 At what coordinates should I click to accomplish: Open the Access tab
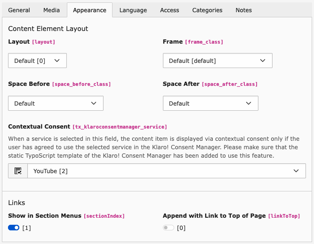pyautogui.click(x=169, y=10)
